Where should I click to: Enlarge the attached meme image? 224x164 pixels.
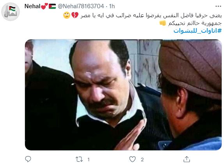tap(123, 95)
